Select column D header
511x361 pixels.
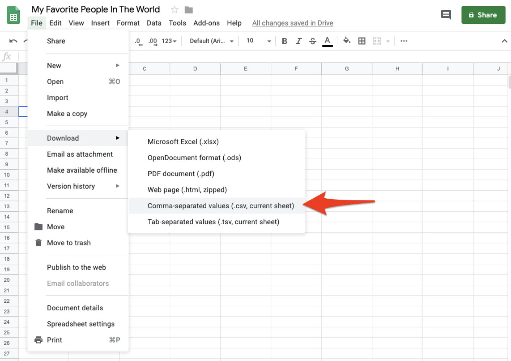pyautogui.click(x=195, y=68)
